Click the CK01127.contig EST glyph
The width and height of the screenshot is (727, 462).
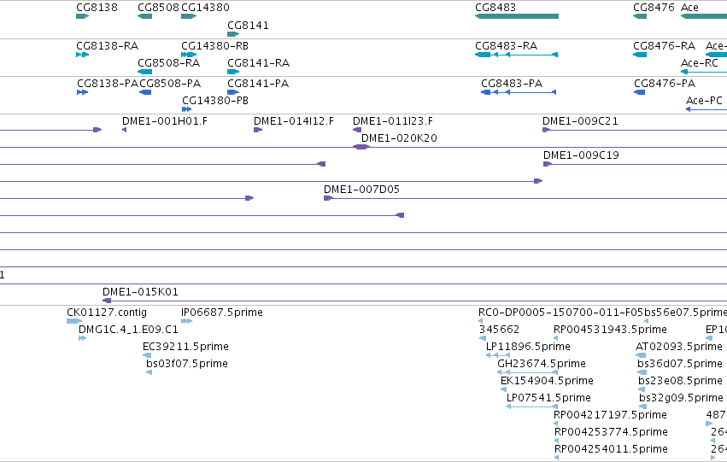[74, 321]
